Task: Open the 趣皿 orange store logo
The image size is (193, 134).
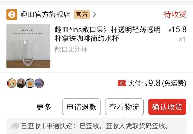Action: pos(12,14)
